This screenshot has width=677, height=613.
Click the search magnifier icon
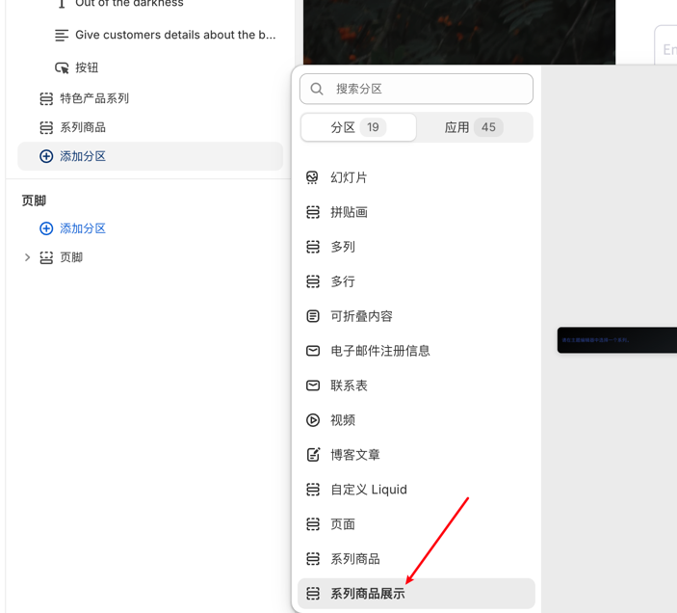point(317,89)
